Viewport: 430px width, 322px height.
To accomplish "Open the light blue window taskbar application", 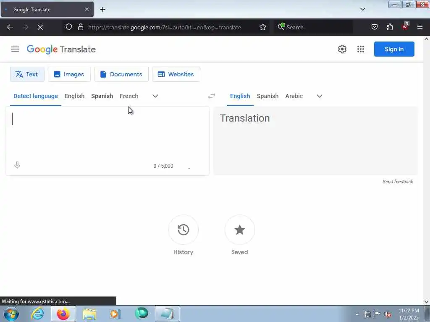I will [168, 314].
